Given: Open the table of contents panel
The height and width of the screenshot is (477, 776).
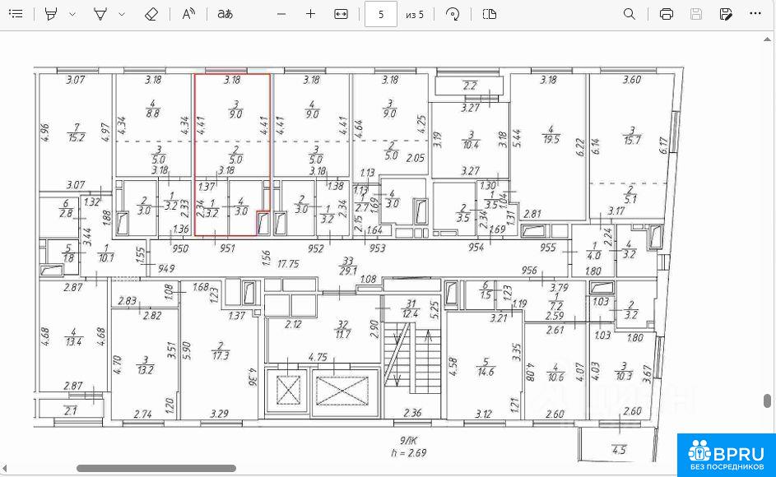Looking at the screenshot, I should [16, 14].
